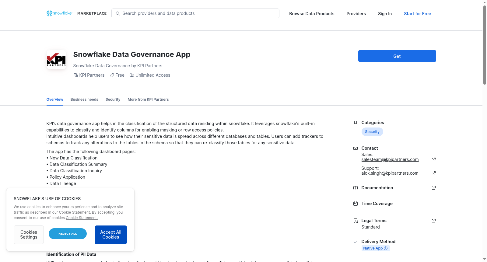This screenshot has width=487, height=262.
Task: Open the Security tab
Action: (113, 100)
